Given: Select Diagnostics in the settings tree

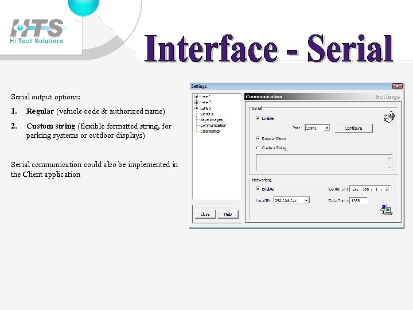Looking at the screenshot, I should (210, 131).
